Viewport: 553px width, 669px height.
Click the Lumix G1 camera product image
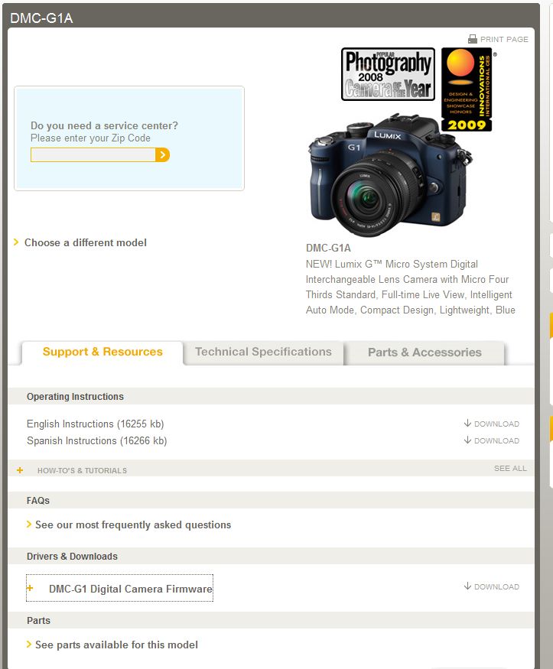coord(390,175)
